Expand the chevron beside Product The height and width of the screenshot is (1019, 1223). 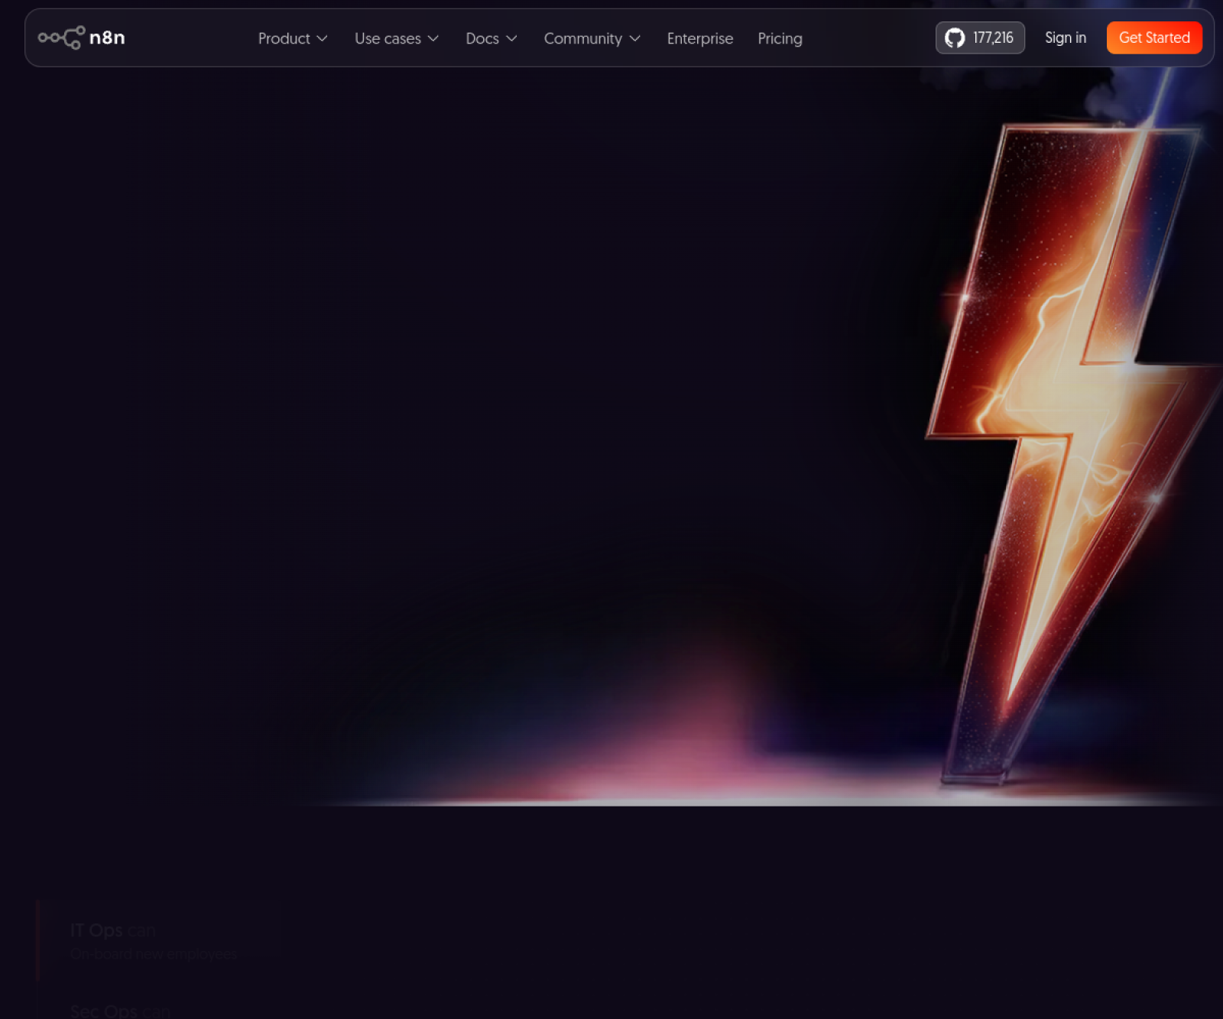(x=323, y=38)
